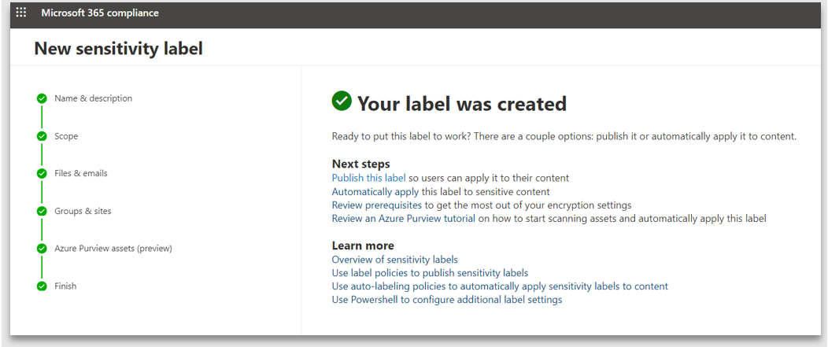Click the green checkmark beside Scope

click(42, 136)
